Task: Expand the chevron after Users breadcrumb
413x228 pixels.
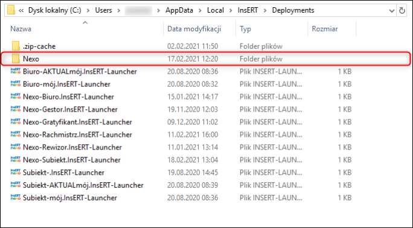Action: click(119, 10)
